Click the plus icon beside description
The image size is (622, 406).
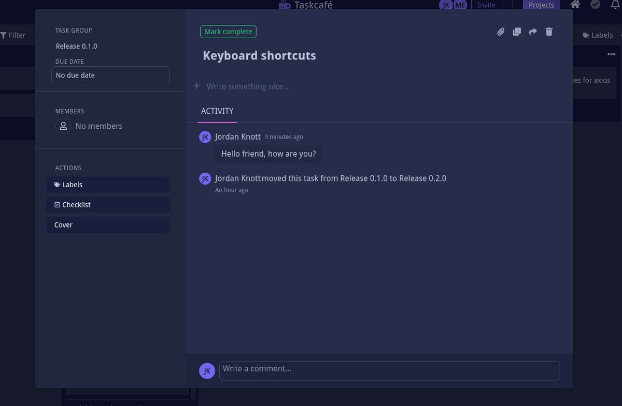tap(197, 86)
